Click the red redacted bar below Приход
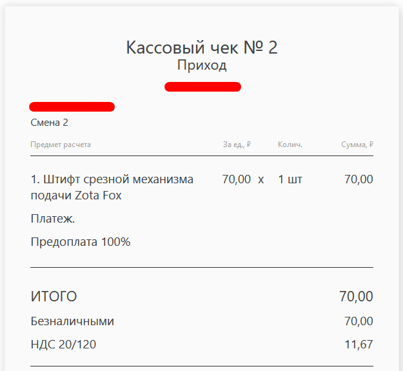 [202, 87]
